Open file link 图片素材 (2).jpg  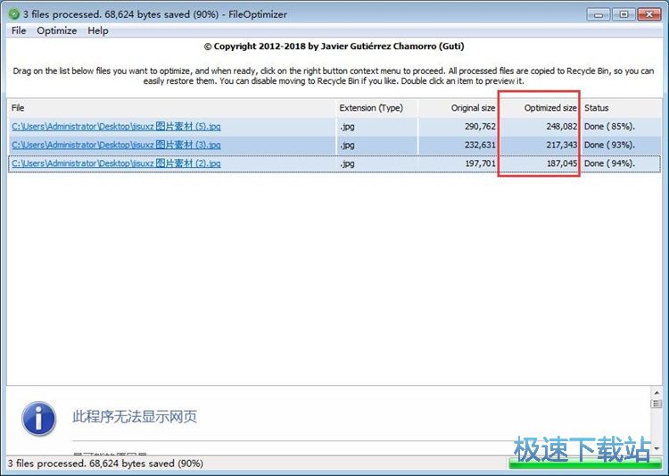coord(116,163)
